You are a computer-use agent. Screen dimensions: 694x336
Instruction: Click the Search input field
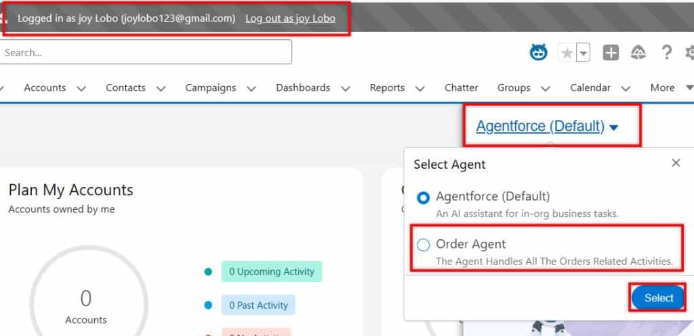point(144,52)
